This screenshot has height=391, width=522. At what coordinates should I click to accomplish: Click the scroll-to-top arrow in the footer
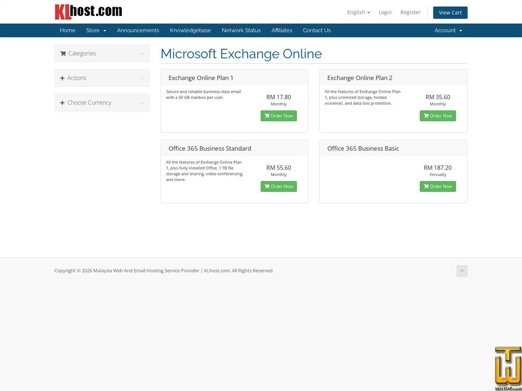pyautogui.click(x=462, y=271)
